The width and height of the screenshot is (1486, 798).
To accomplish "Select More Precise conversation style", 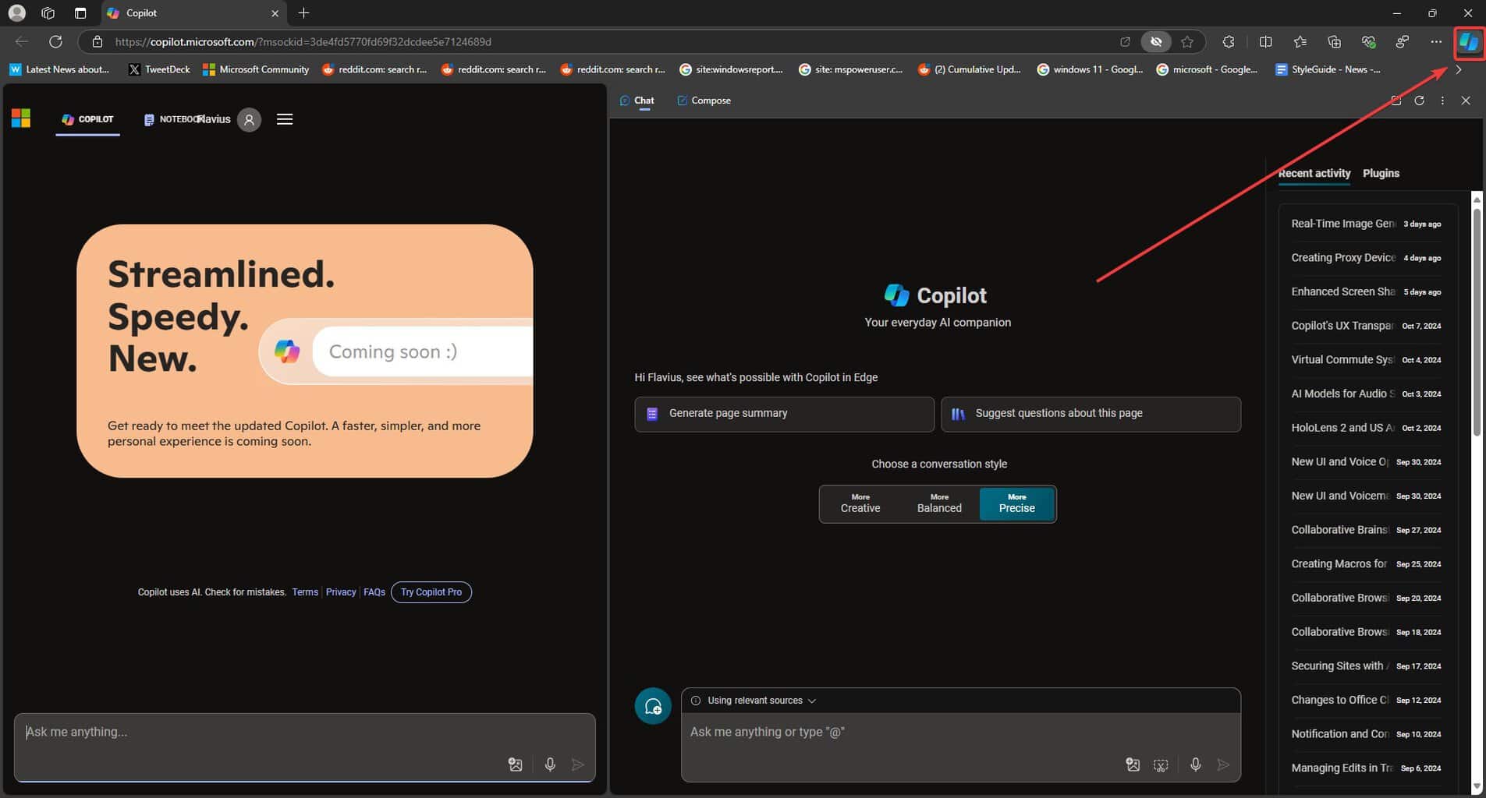I will coord(1016,503).
